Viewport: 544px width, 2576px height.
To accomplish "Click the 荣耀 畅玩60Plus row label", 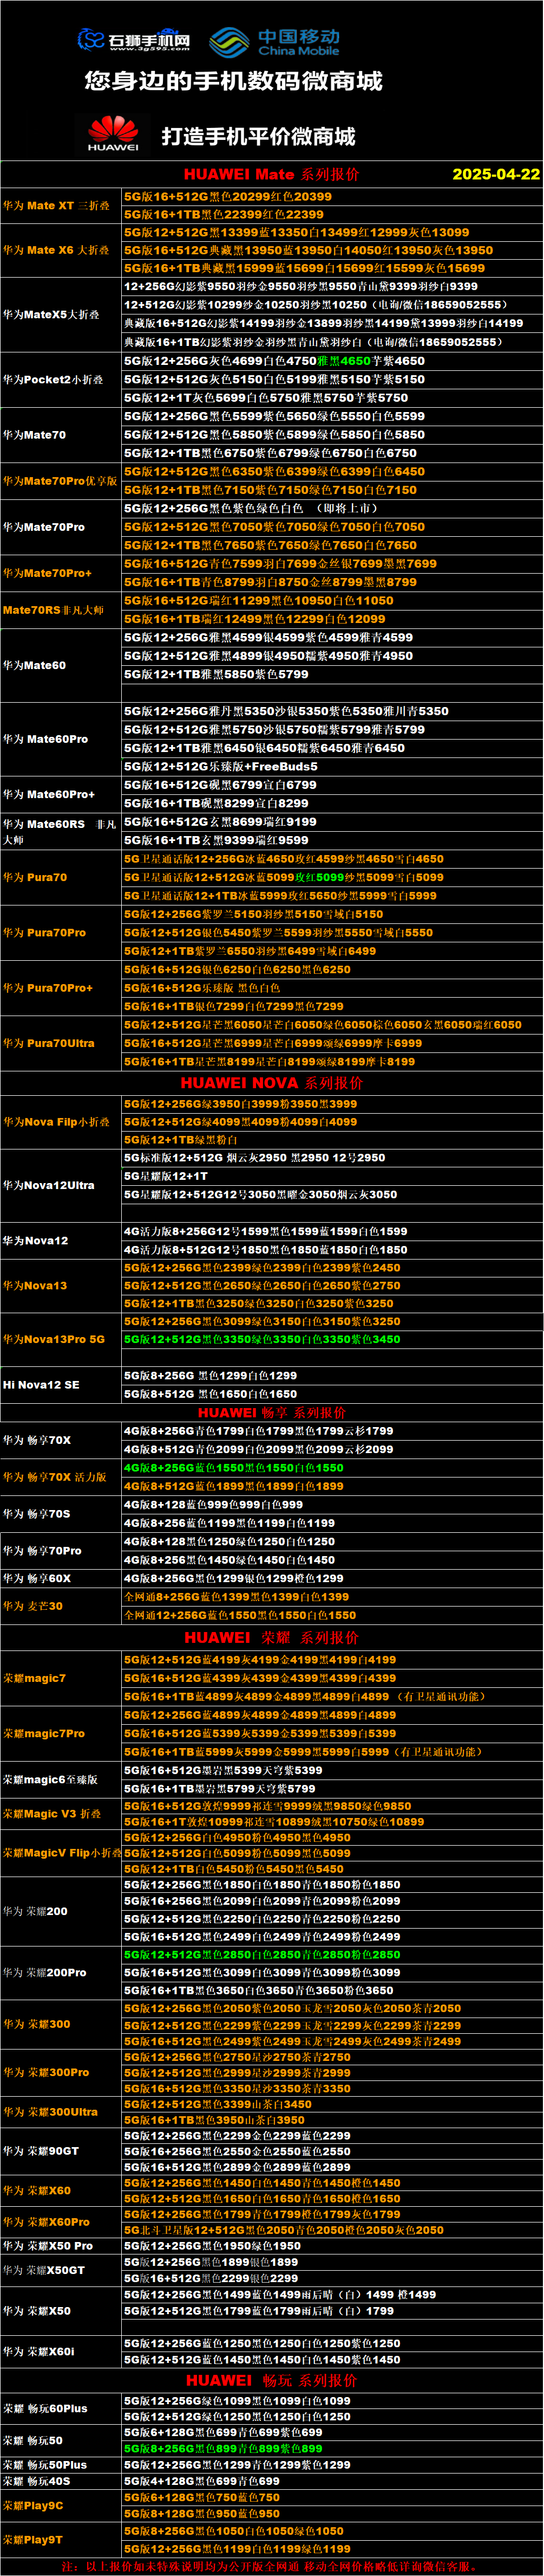I will [x=45, y=2409].
